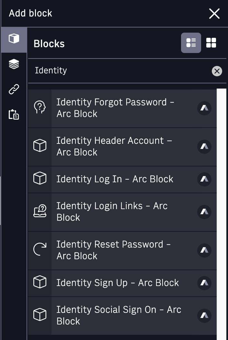The height and width of the screenshot is (340, 228).
Task: Open the stacked layers sidebar tab
Action: coord(14,64)
